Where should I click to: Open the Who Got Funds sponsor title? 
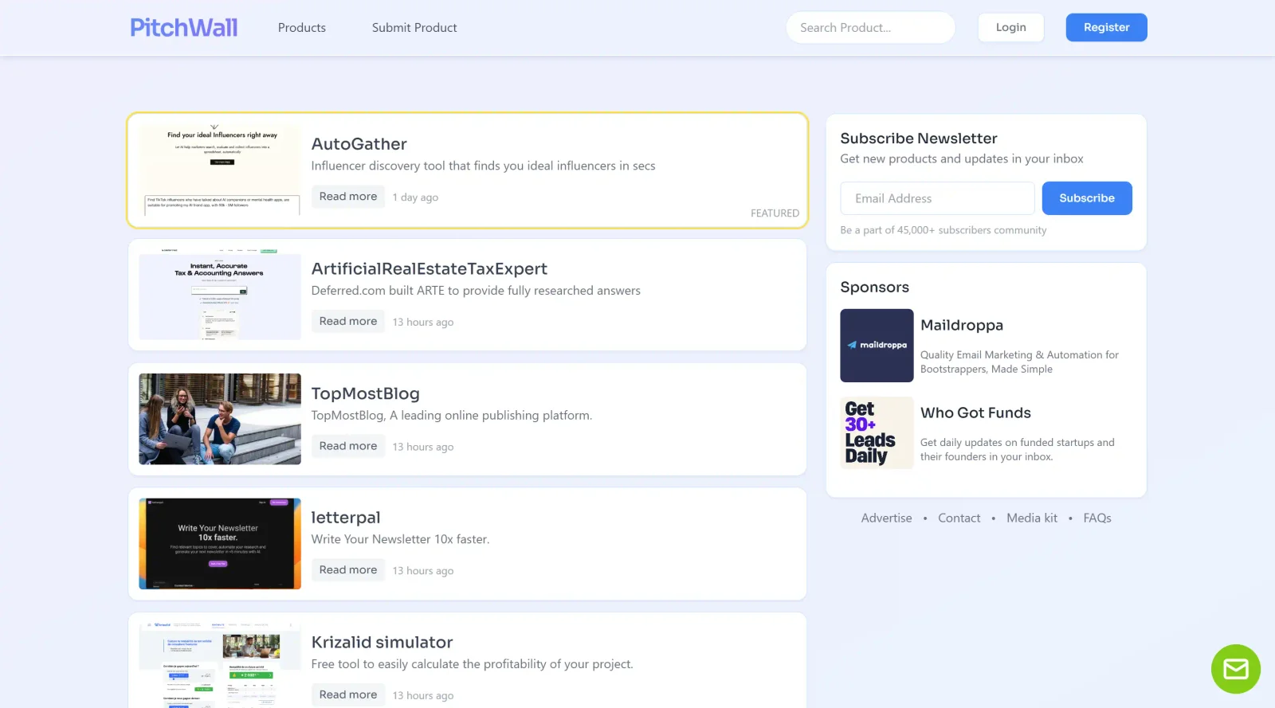tap(975, 413)
